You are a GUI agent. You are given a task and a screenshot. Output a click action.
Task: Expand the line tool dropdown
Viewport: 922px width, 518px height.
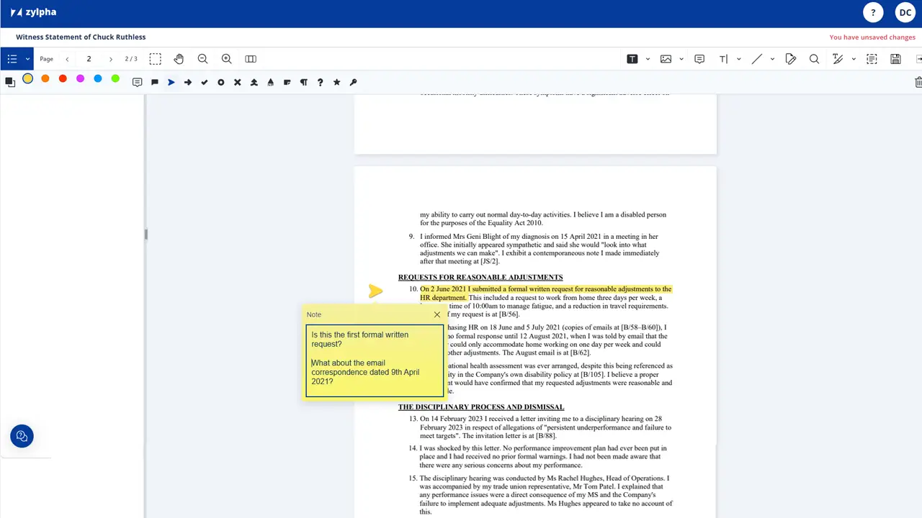(772, 59)
